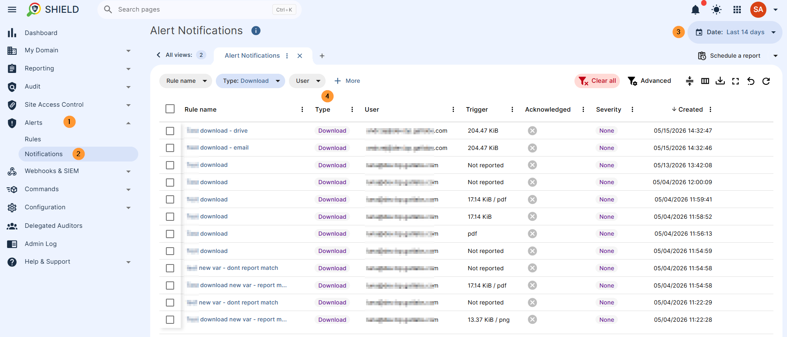The image size is (787, 337).
Task: Open Advanced filter options
Action: click(649, 81)
